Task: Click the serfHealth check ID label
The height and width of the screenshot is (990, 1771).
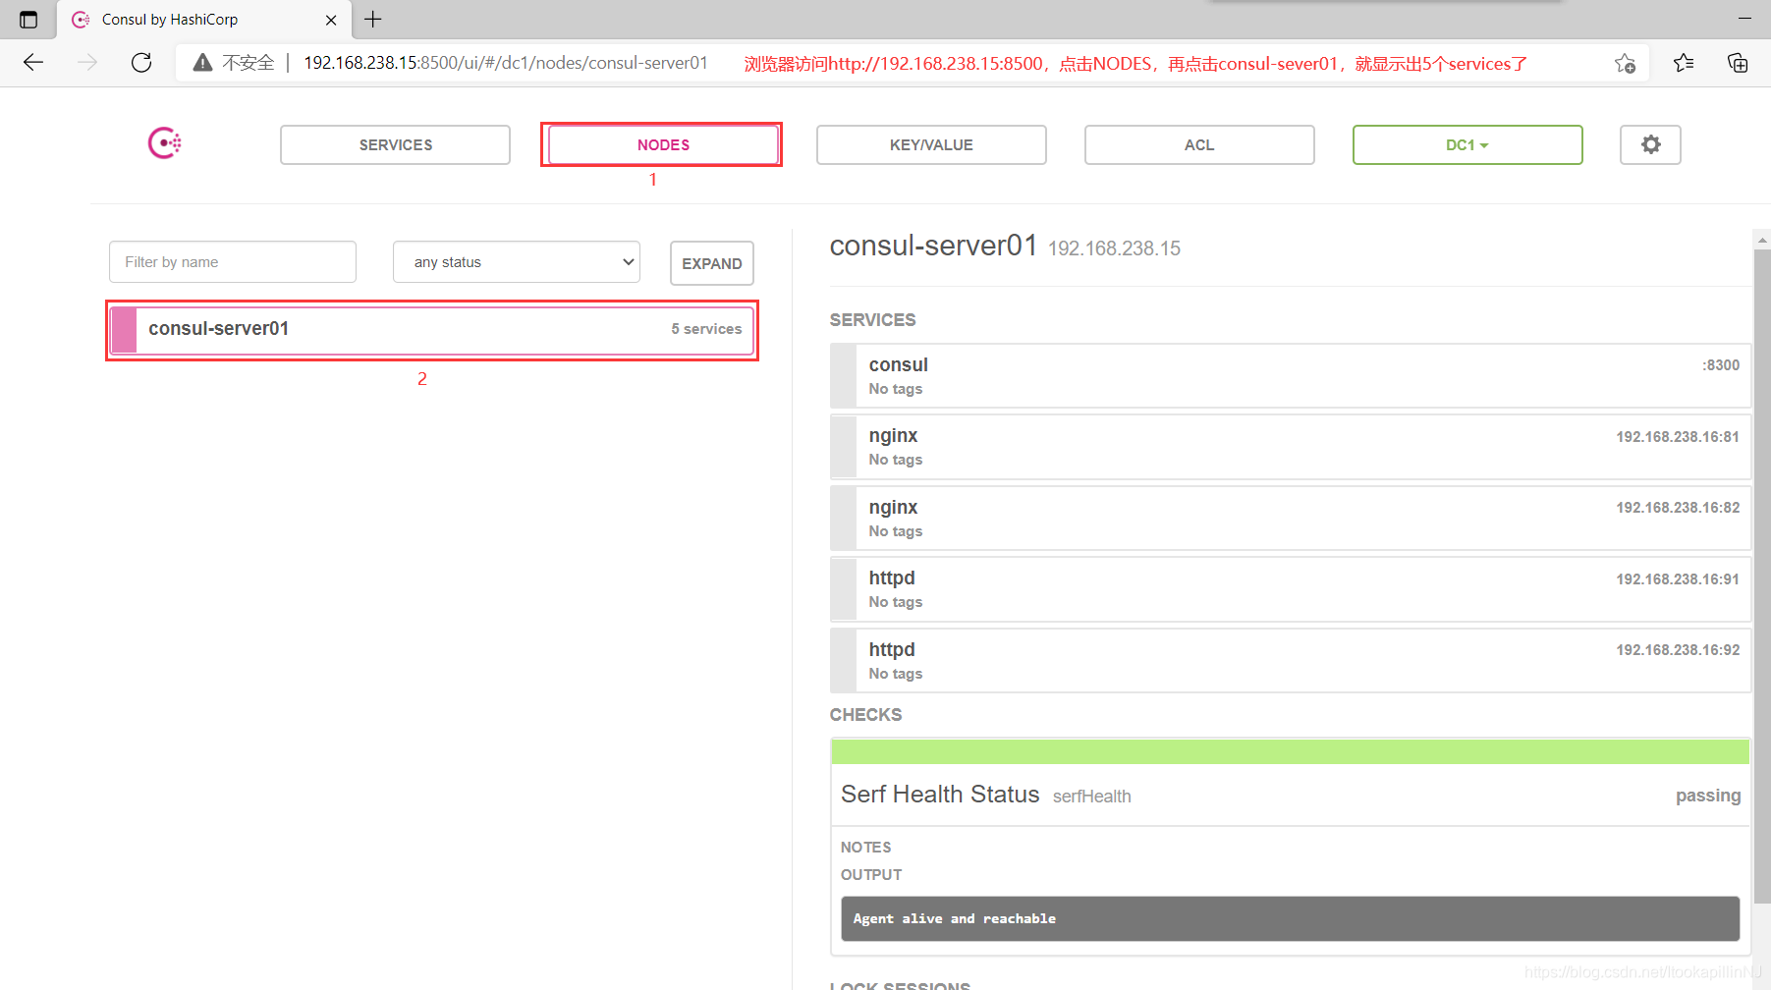Action: (x=1092, y=797)
